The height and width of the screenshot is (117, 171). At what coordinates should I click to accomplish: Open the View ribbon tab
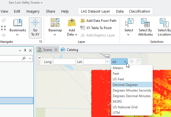[4, 11]
